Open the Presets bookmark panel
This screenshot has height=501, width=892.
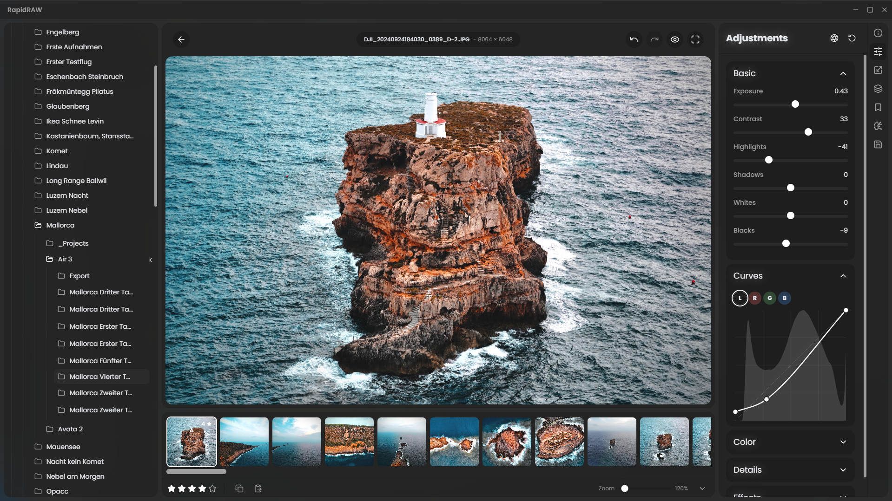tap(878, 107)
